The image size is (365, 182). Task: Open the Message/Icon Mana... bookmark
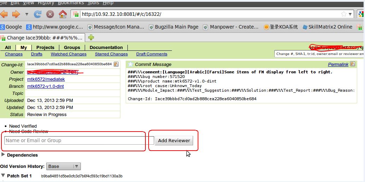[x=116, y=27]
